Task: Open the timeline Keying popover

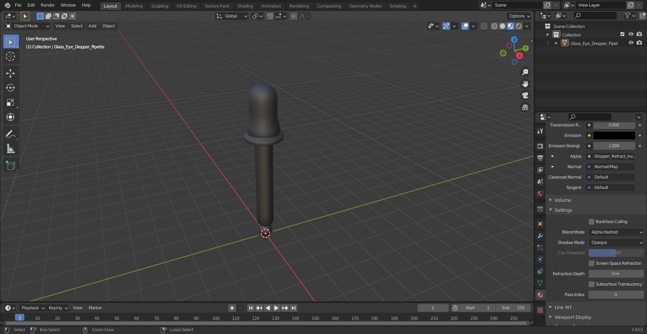Action: coord(58,308)
